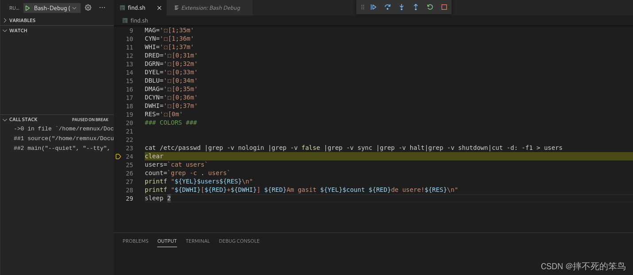Grab the debug toolbar drag handle
Screen dimensions: 633x275
(x=363, y=7)
